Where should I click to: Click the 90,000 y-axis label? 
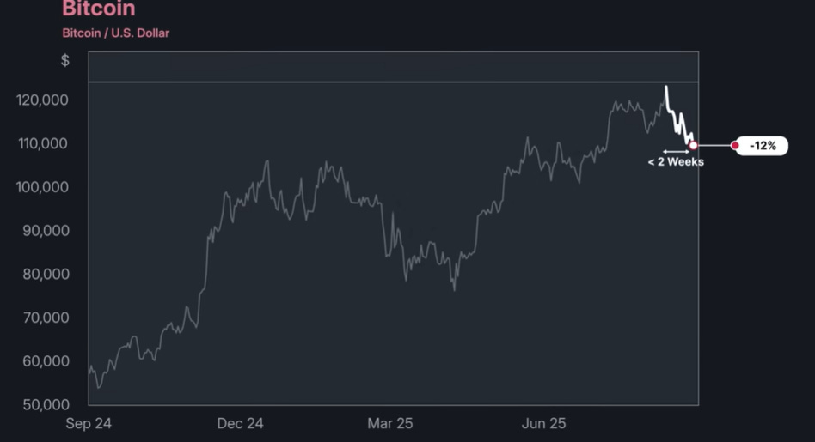(46, 230)
